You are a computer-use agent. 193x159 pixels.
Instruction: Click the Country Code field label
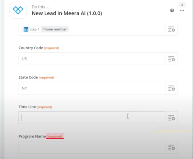pyautogui.click(x=31, y=48)
